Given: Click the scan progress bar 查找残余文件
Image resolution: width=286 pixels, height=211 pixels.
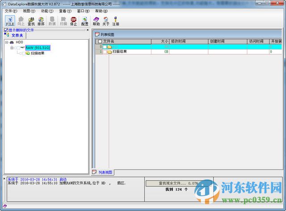Looking at the screenshot, I should (179, 183).
